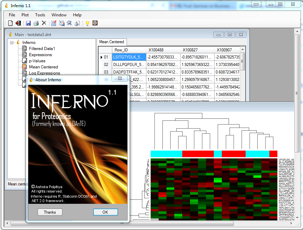This screenshot has width=303, height=230.
Task: Click the edit window pencil toolbar icon
Action: point(54,23)
